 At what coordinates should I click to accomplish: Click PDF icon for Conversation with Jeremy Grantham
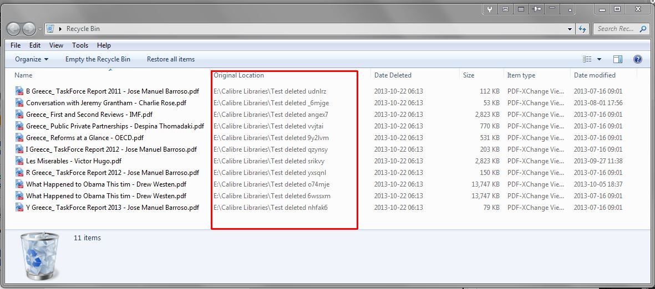point(19,102)
